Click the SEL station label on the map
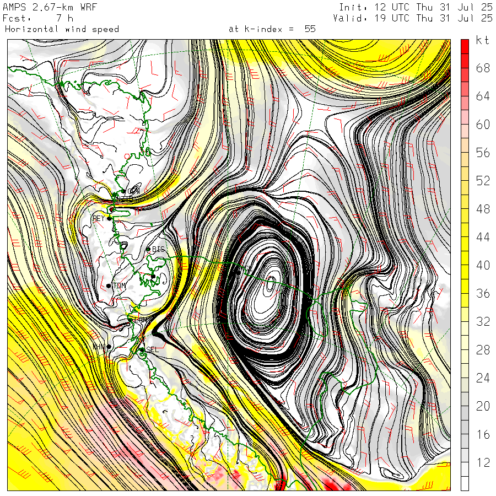The width and height of the screenshot is (496, 496). (153, 349)
